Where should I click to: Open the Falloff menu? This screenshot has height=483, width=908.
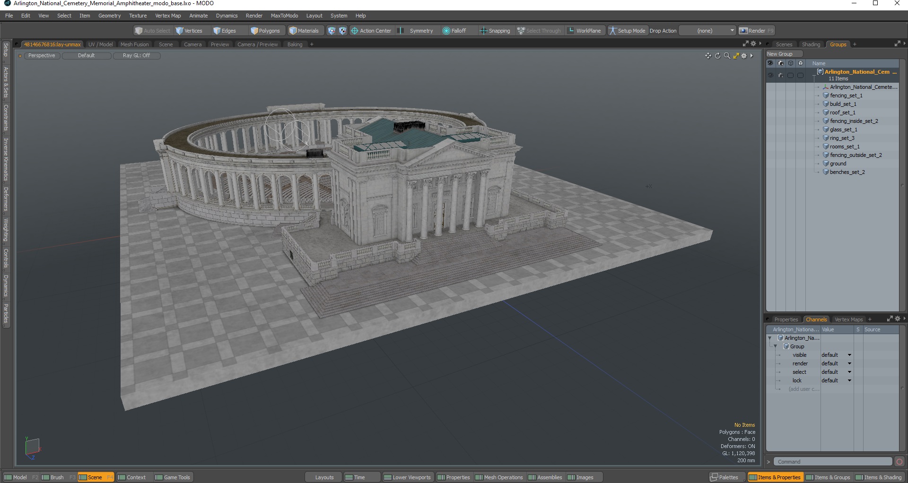click(454, 31)
